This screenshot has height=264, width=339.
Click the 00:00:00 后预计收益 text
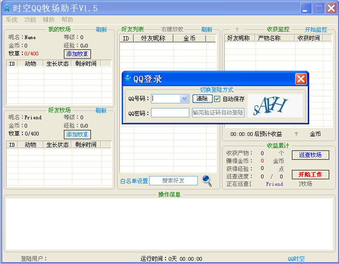(x=256, y=134)
